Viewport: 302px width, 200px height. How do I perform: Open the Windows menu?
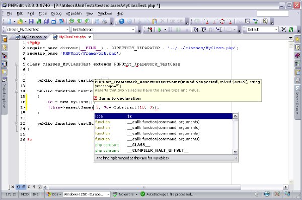tap(105, 13)
